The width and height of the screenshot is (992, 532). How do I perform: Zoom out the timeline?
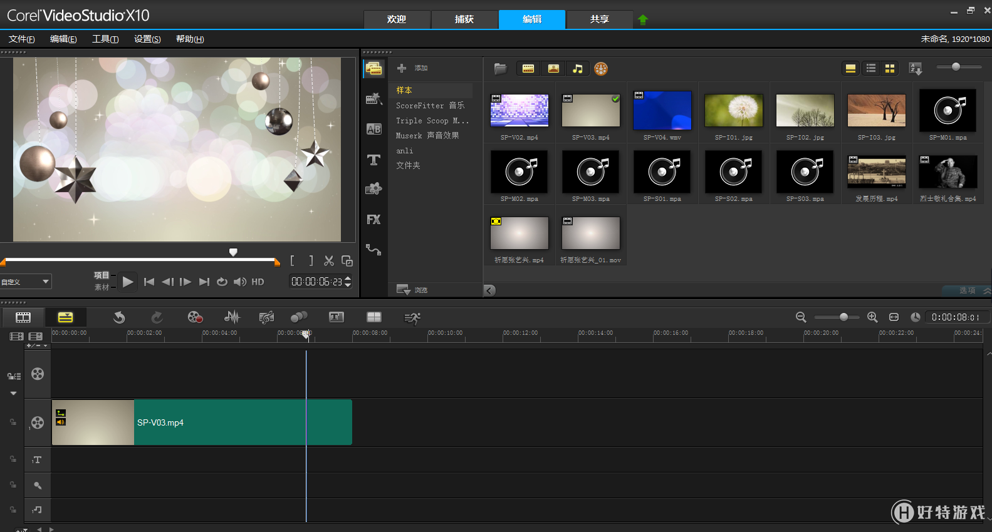(x=801, y=317)
